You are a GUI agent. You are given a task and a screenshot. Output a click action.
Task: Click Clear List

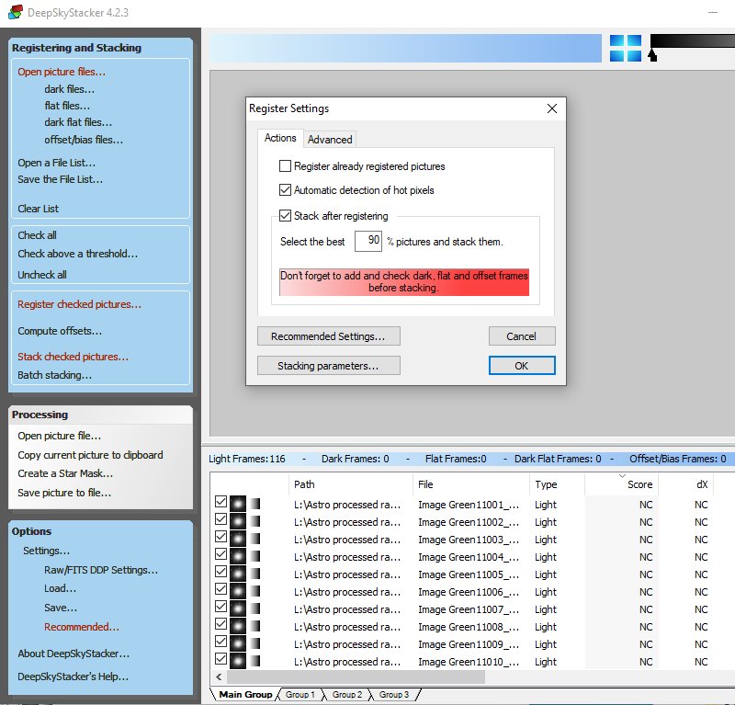[38, 209]
